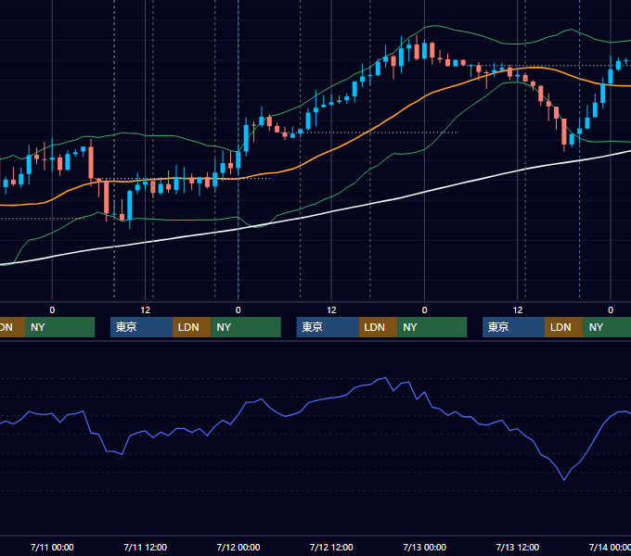Click the '7/11 12:00' date label
Image resolution: width=631 pixels, height=556 pixels.
click(x=146, y=547)
